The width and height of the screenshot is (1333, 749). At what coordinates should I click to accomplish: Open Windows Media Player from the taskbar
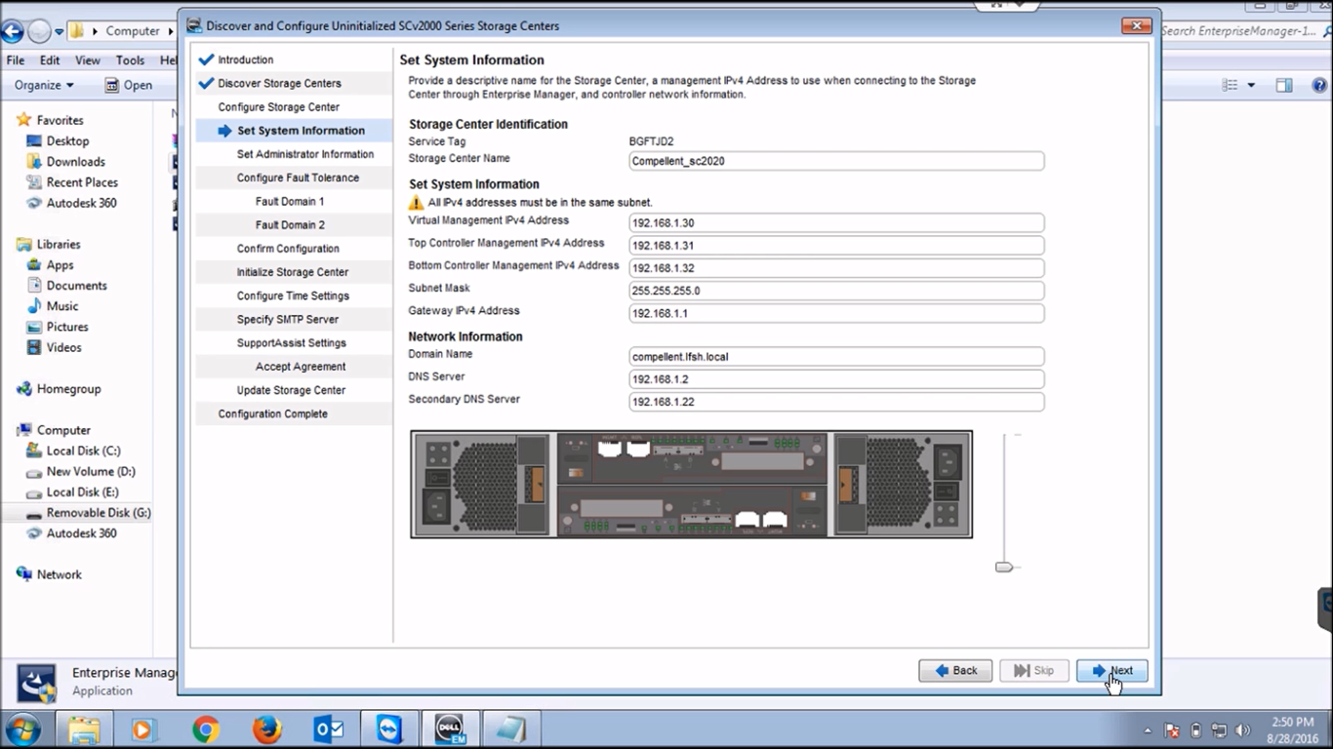pos(144,729)
